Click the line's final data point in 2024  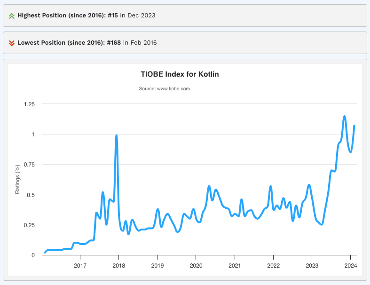354,126
